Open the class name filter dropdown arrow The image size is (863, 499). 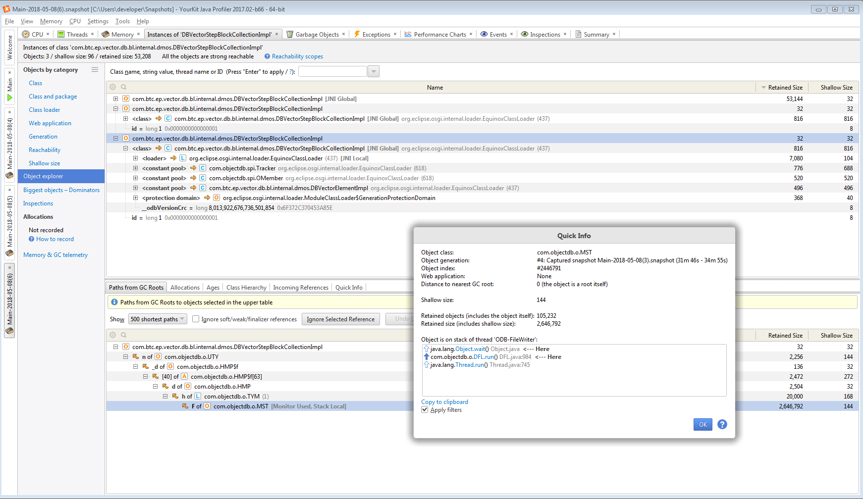click(x=374, y=72)
